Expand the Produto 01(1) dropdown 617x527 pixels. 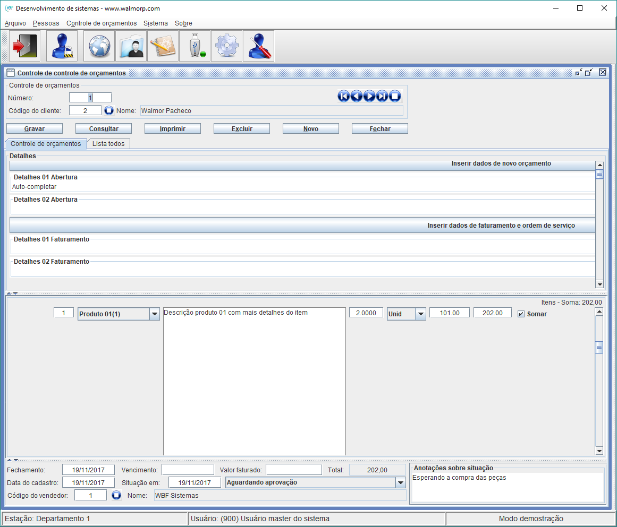point(155,314)
